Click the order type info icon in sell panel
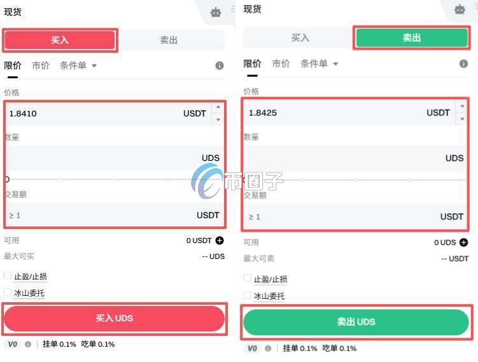The width and height of the screenshot is (478, 362). [463, 64]
